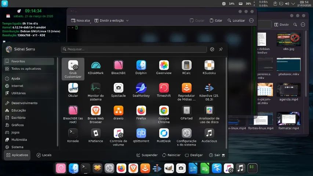Open Reprodutor de Mídias VLC in grid
This screenshot has height=176, width=313.
pos(186,92)
